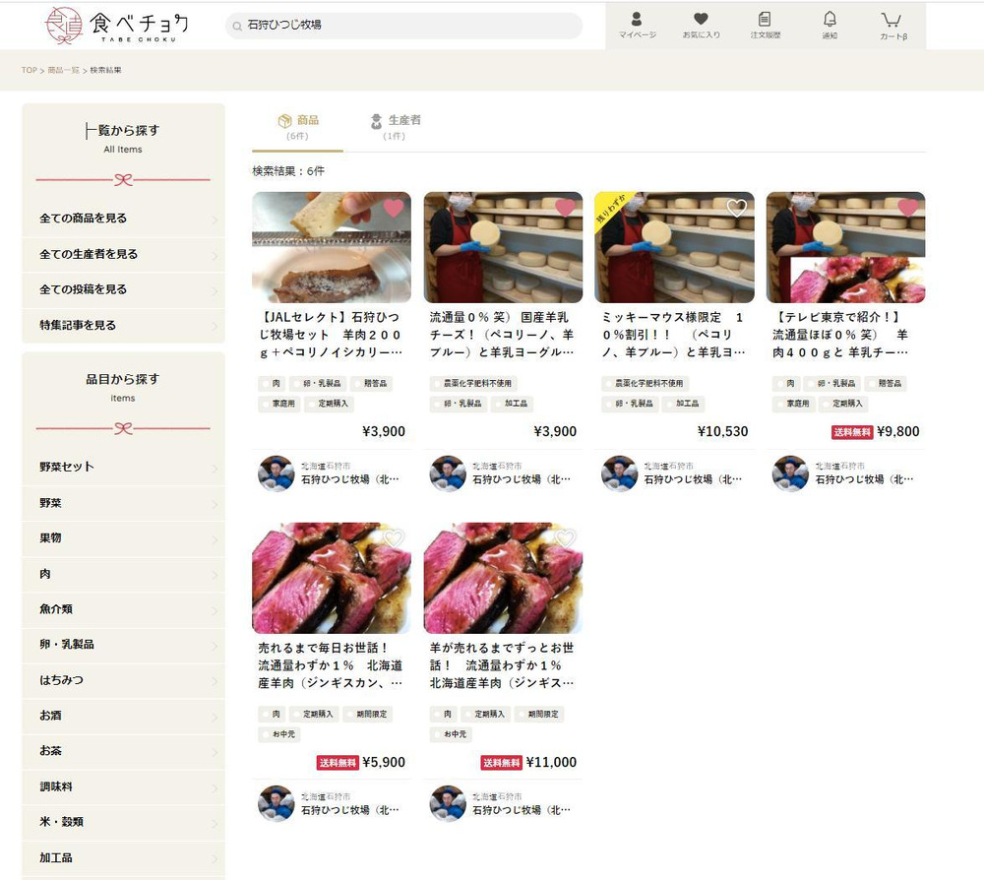Expand the はちみつ category

click(x=123, y=679)
